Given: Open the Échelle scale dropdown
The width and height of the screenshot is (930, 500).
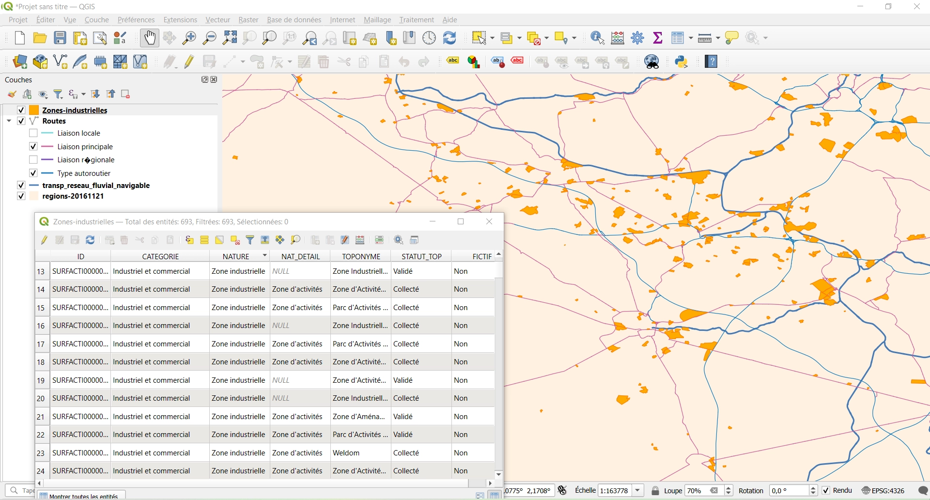Looking at the screenshot, I should 639,491.
